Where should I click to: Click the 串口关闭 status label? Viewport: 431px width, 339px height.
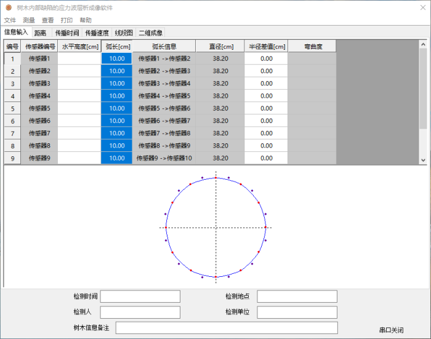(x=392, y=330)
